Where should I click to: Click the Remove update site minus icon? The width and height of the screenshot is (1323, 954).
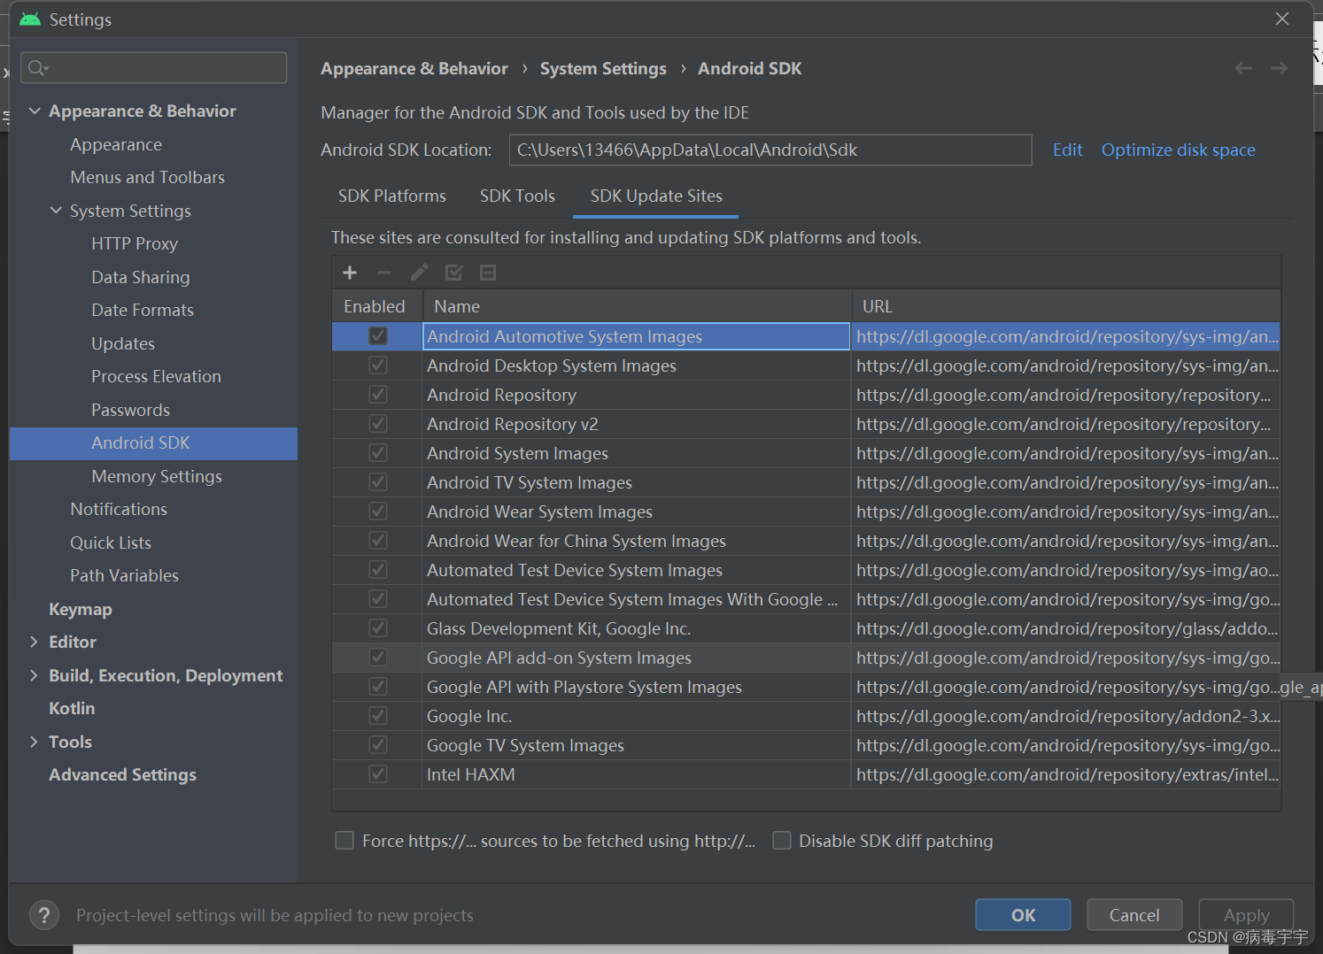(384, 273)
